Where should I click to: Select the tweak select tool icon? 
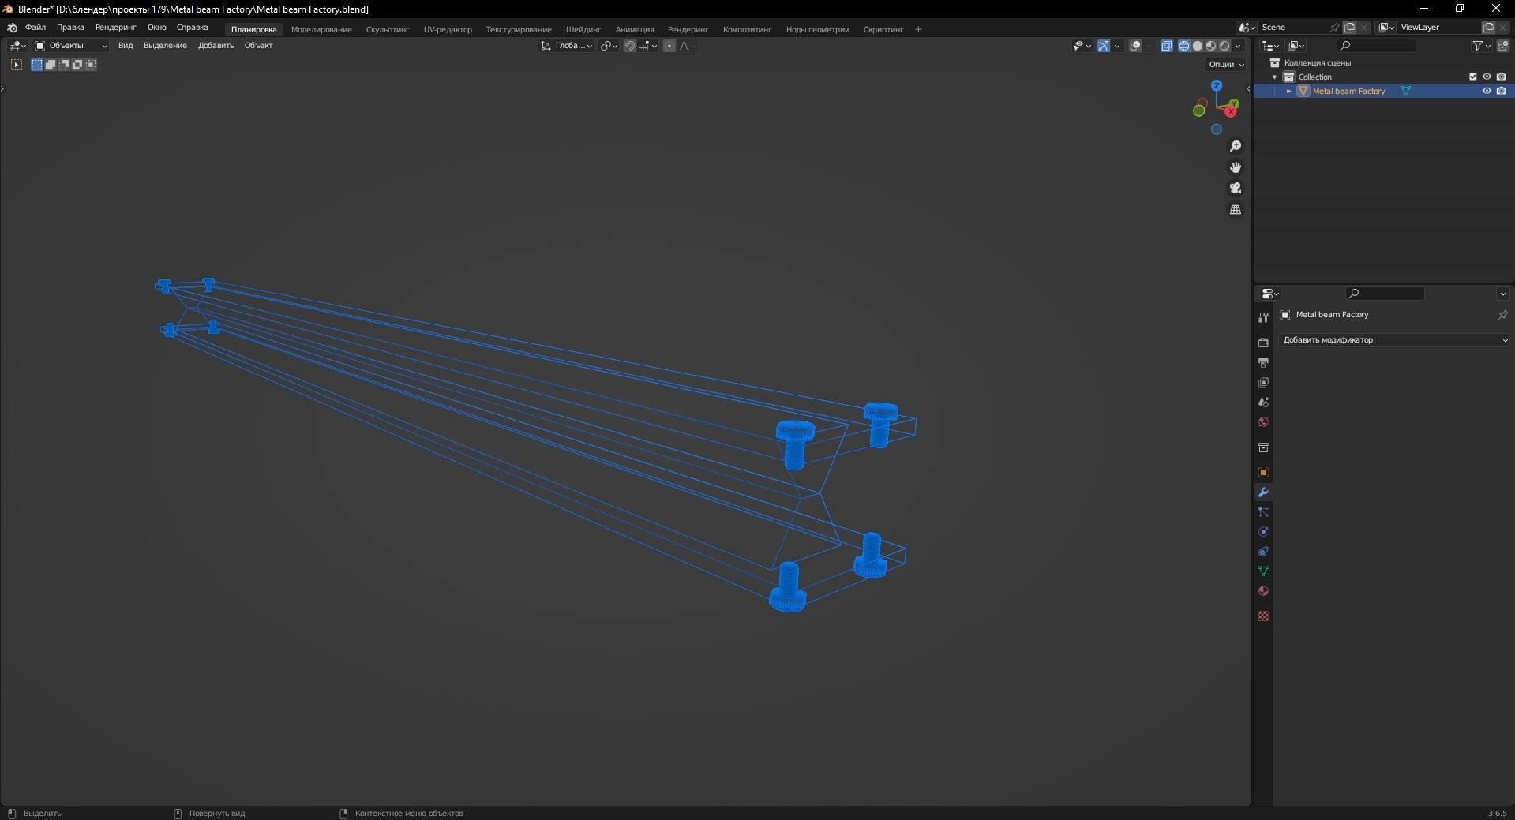click(x=17, y=65)
